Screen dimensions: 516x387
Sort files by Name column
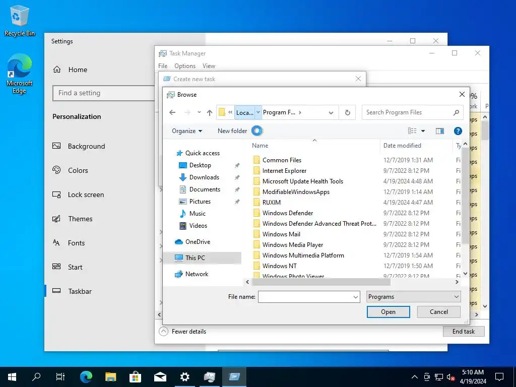point(260,146)
